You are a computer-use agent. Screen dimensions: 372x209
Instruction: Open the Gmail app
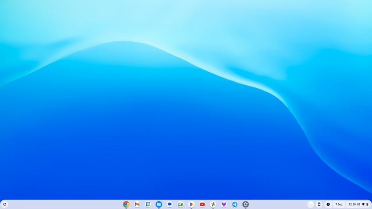[137, 204]
